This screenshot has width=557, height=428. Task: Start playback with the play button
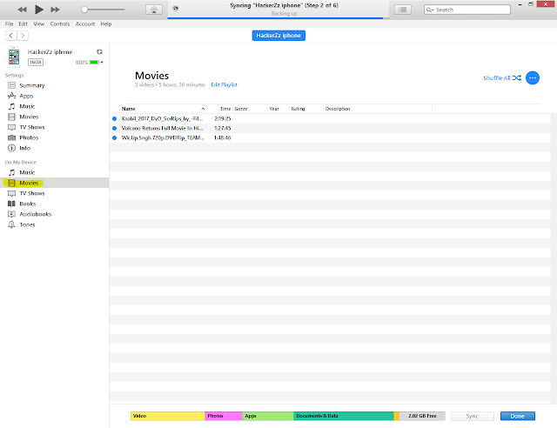[x=39, y=10]
